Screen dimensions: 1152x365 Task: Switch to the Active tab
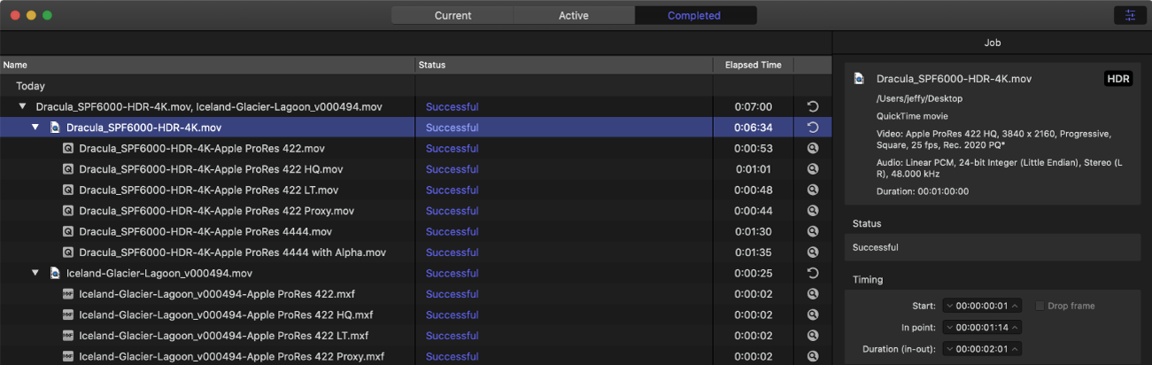click(574, 15)
